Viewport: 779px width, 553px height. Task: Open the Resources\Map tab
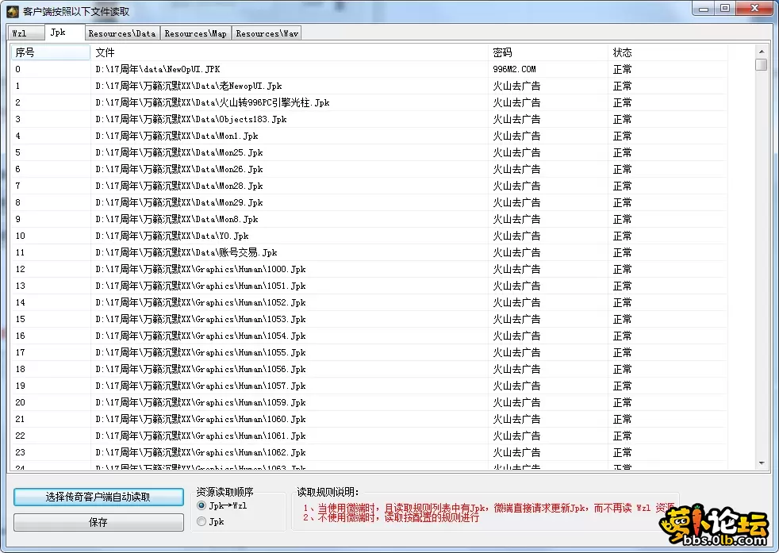pos(195,33)
